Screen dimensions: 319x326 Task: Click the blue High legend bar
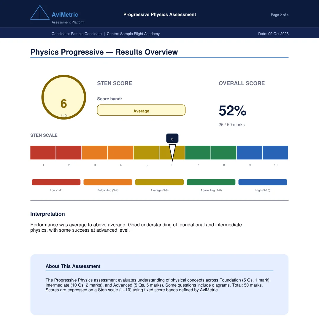263,182
